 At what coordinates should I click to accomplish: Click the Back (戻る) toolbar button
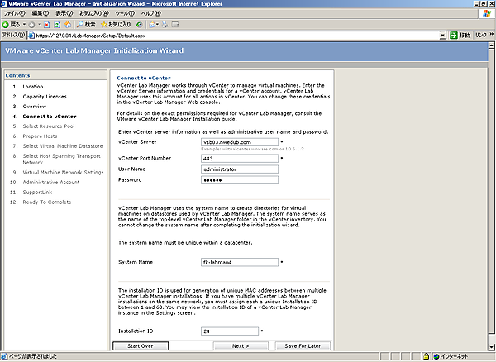(13, 25)
